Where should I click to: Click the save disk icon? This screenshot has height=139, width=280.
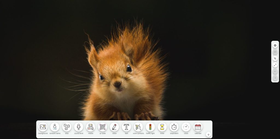275,52
